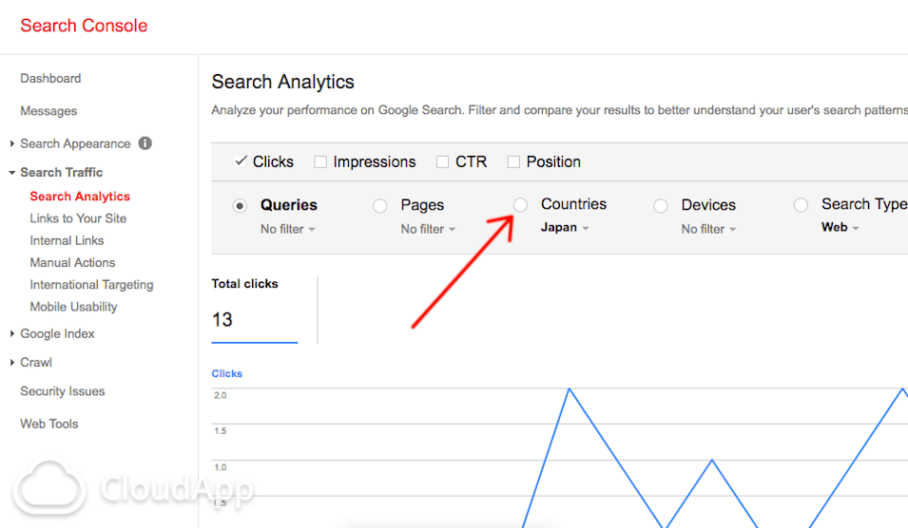Enable the Position checkbox
This screenshot has width=908, height=528.
point(513,162)
